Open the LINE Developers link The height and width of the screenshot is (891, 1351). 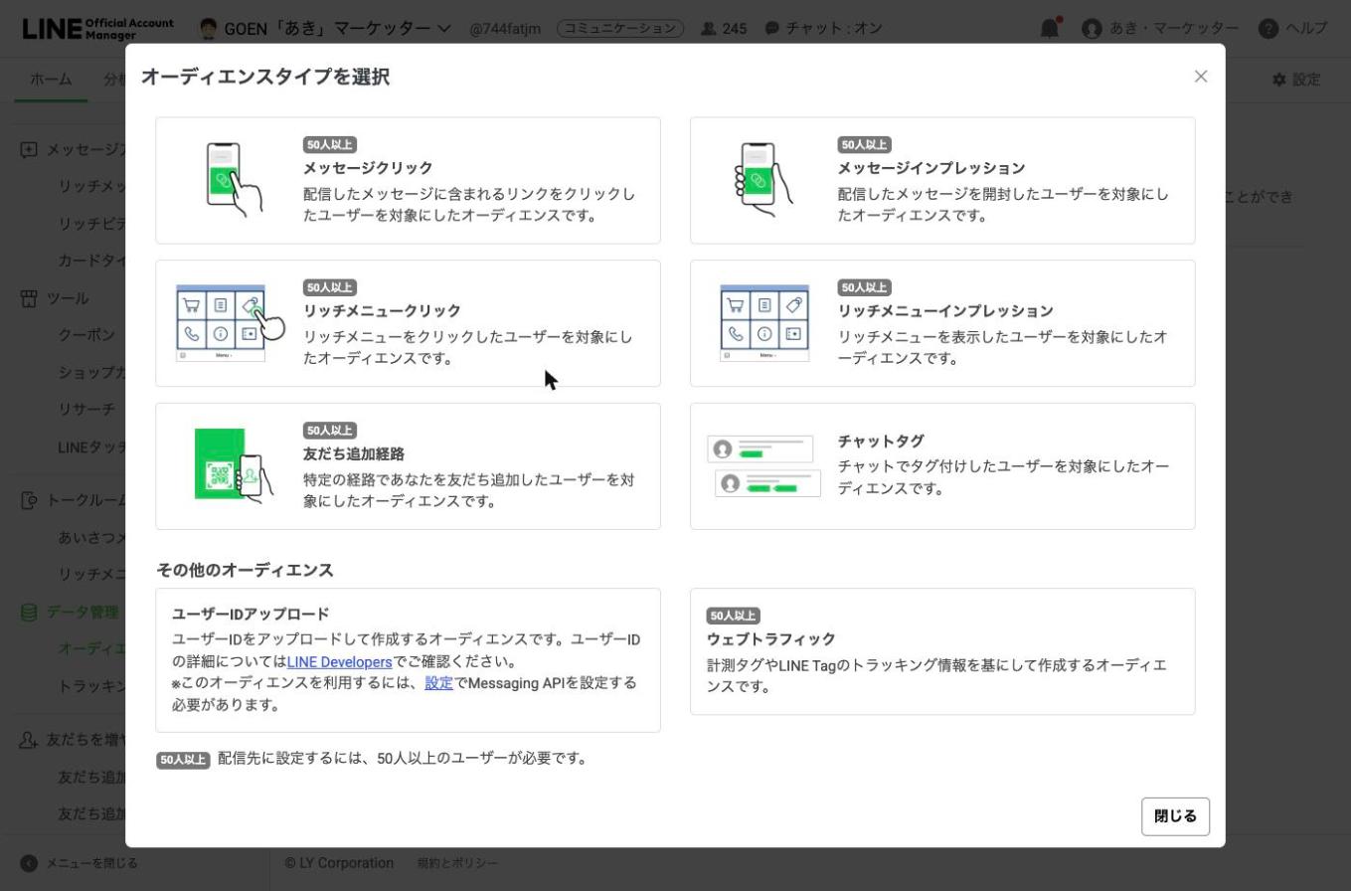pos(339,661)
